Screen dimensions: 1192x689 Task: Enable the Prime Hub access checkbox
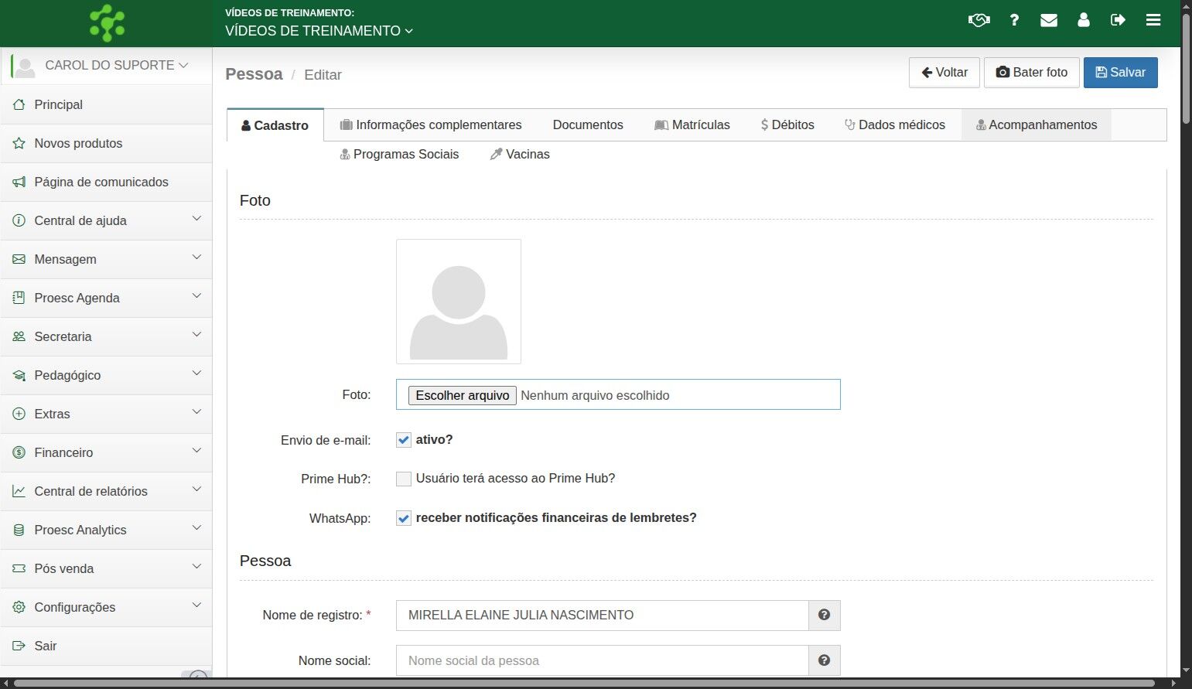tap(404, 479)
